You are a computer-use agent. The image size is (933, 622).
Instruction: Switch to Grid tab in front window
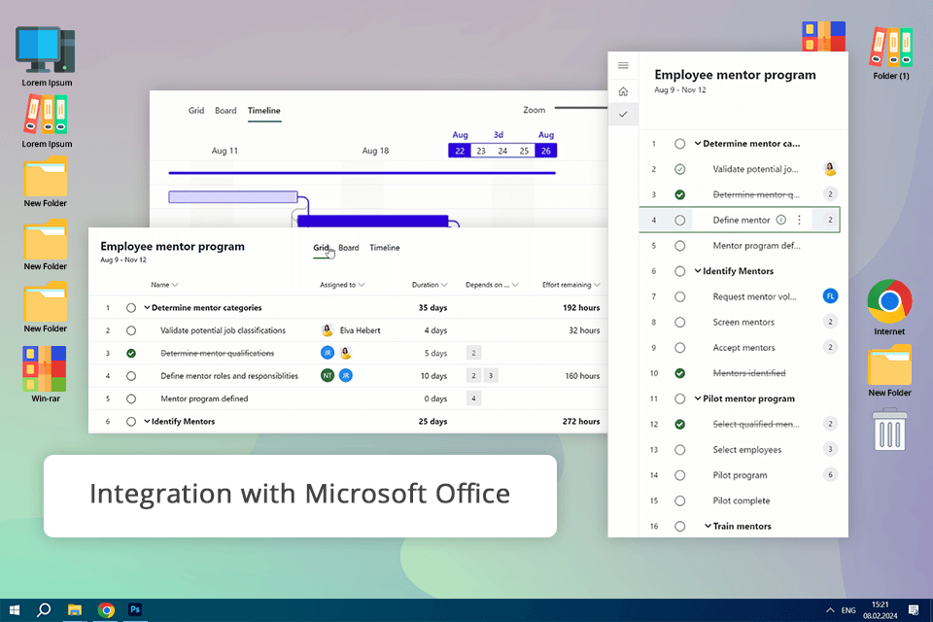click(321, 248)
